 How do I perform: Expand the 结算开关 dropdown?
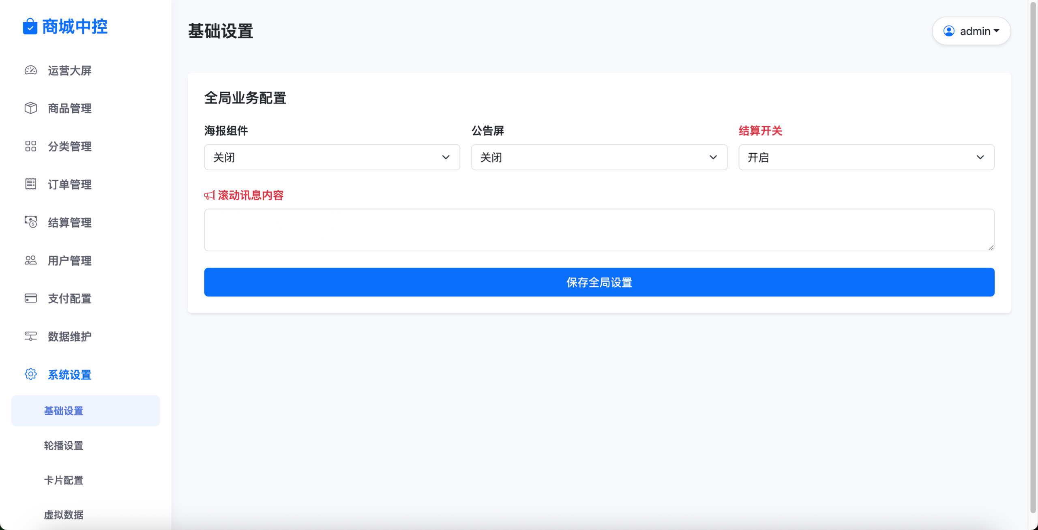(866, 157)
